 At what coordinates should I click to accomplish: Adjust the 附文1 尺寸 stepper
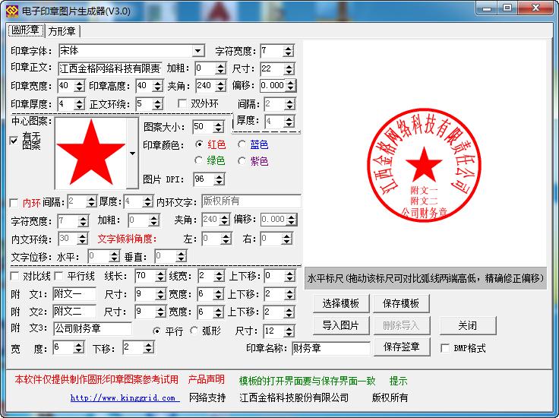point(160,294)
